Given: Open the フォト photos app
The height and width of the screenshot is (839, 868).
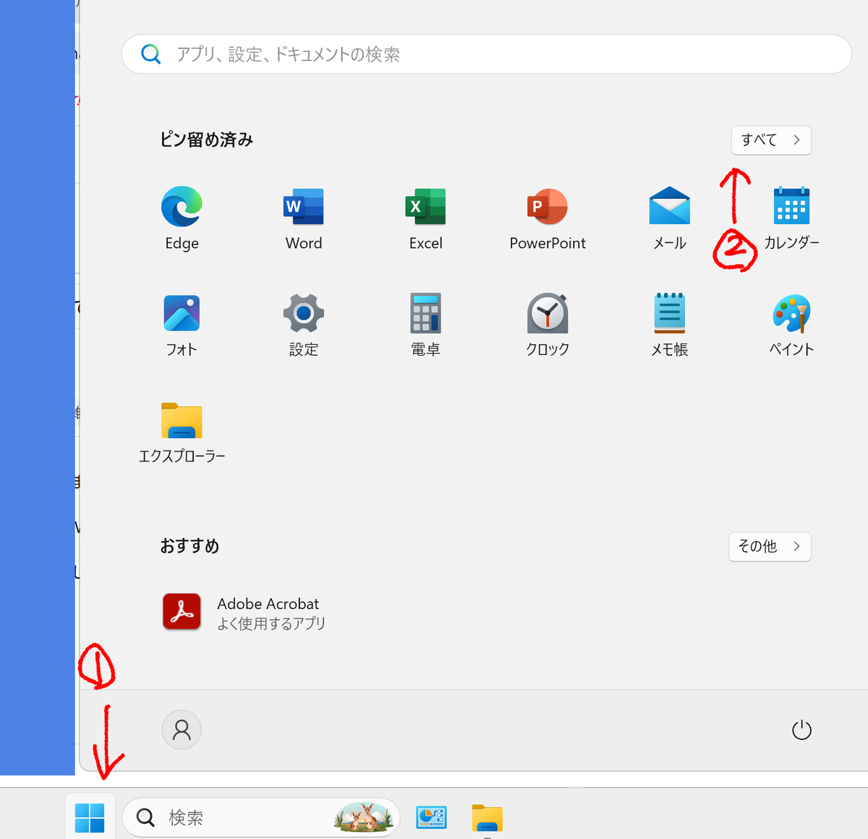Looking at the screenshot, I should click(x=182, y=325).
